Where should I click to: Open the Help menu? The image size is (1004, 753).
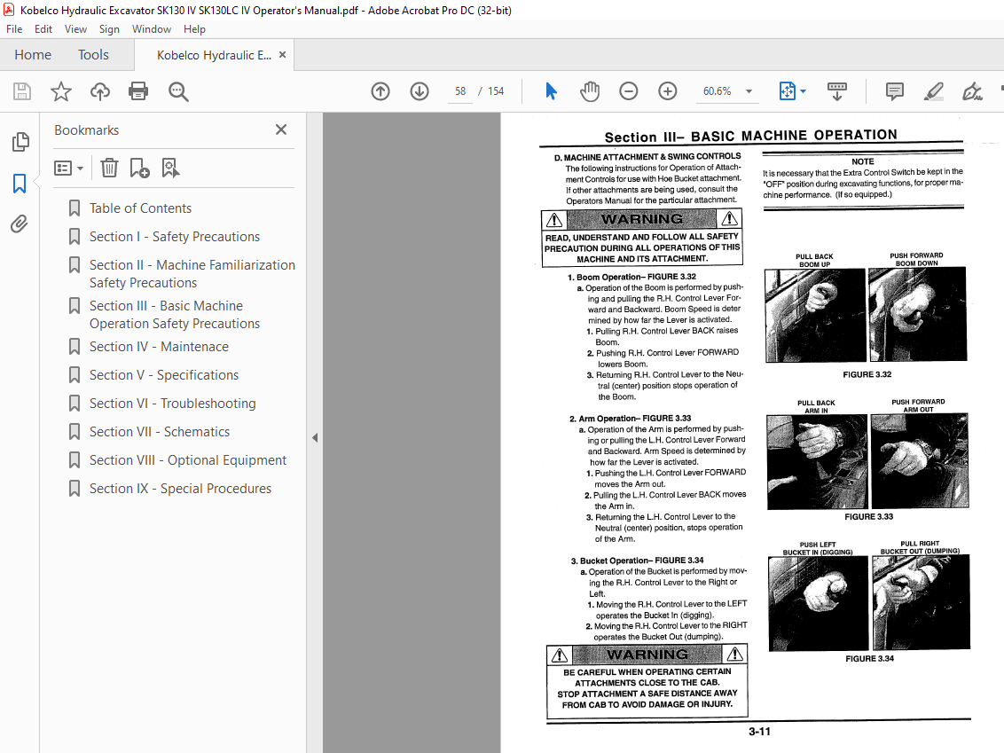[x=194, y=29]
